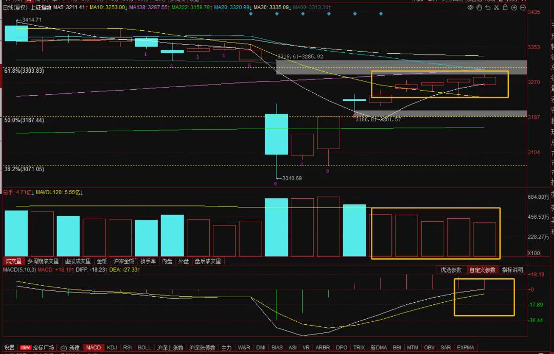
Task: Switch to the 多周期成交量 tab
Action: [x=43, y=261]
